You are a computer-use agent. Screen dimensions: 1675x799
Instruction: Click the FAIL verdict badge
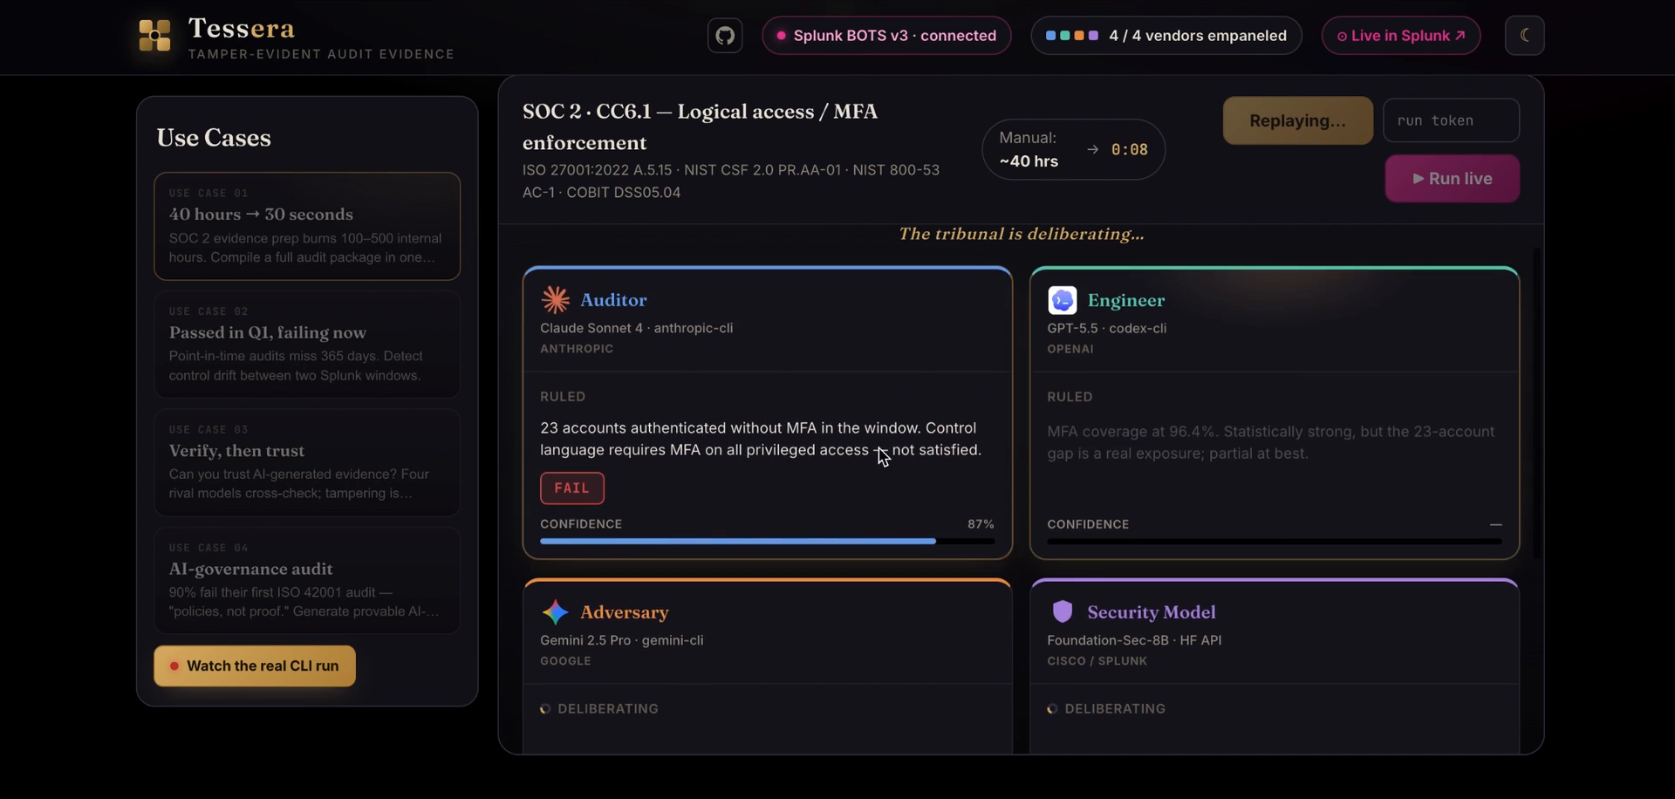(572, 488)
